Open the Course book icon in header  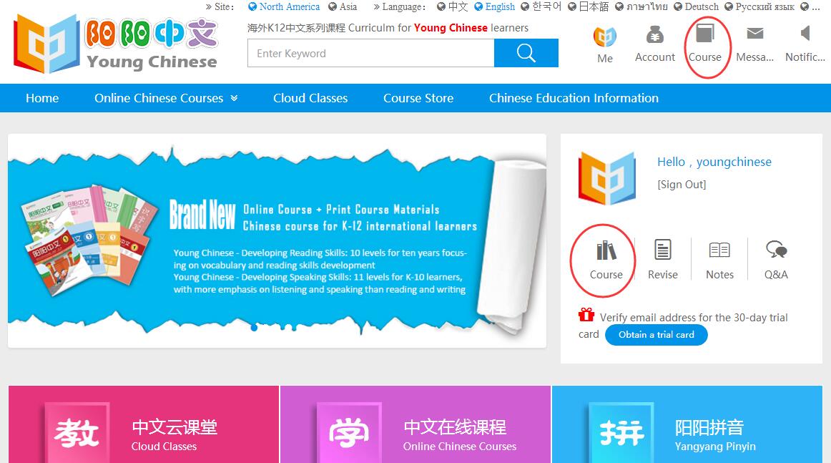(x=705, y=34)
